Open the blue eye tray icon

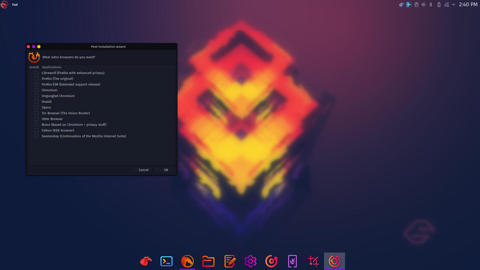(x=409, y=5)
